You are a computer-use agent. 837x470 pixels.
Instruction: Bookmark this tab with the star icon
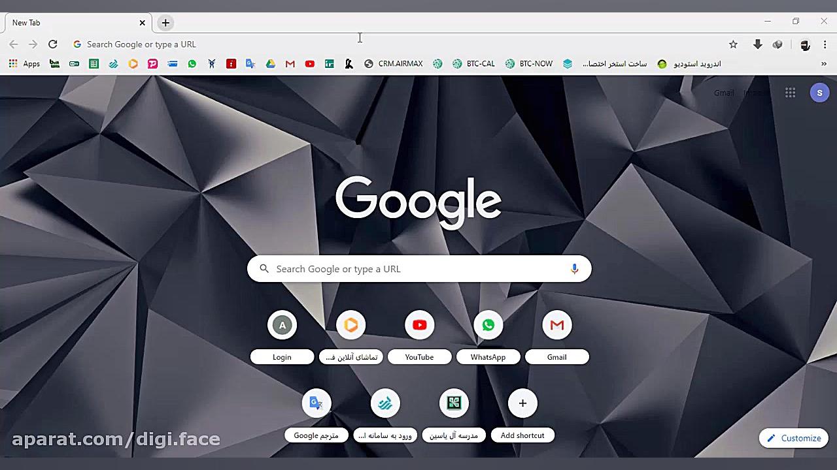(733, 44)
